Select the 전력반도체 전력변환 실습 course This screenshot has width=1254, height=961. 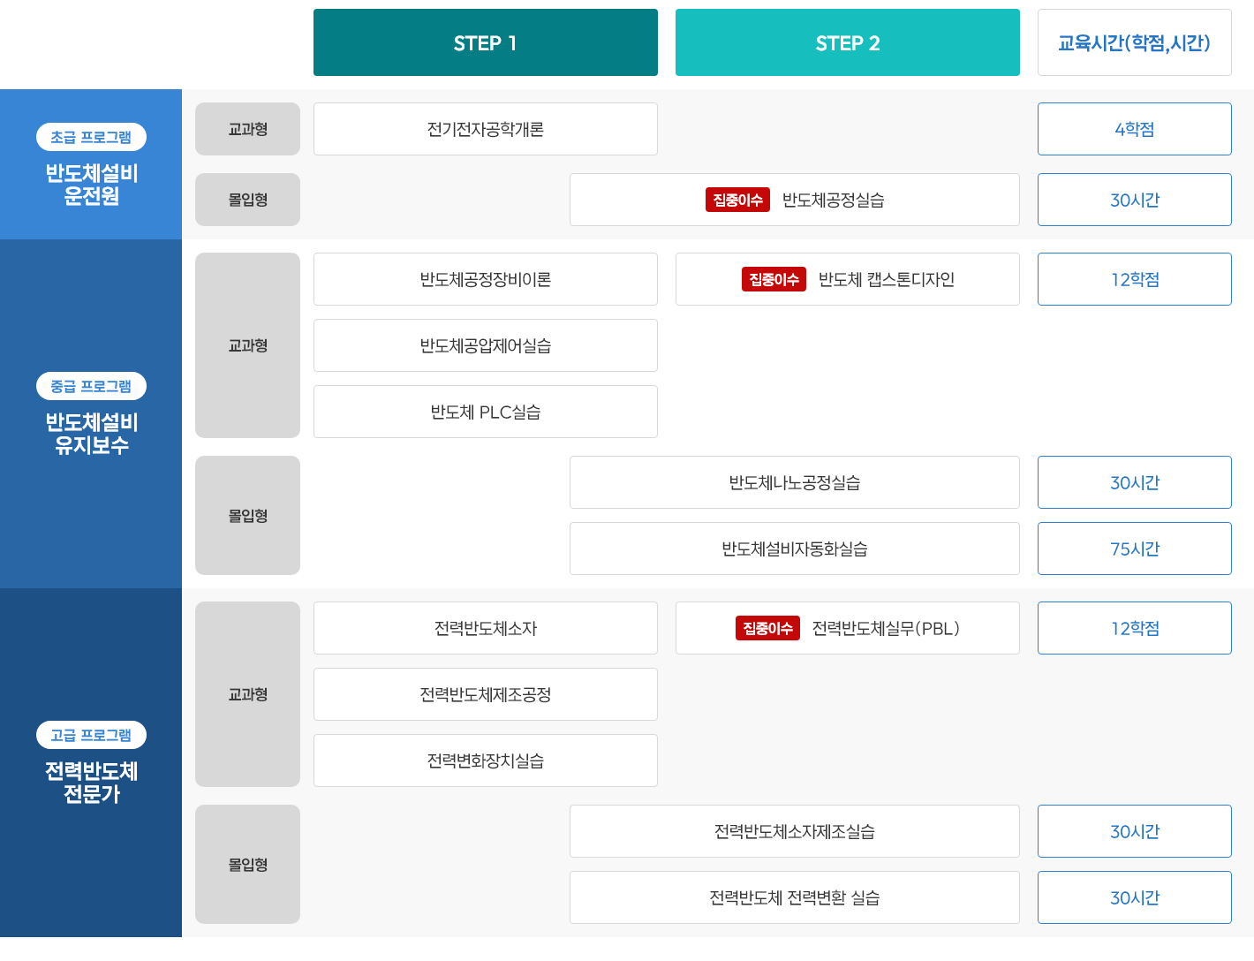pyautogui.click(x=795, y=897)
